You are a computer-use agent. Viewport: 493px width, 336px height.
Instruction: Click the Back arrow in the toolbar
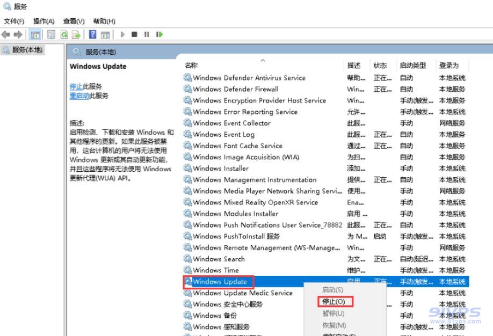point(6,34)
